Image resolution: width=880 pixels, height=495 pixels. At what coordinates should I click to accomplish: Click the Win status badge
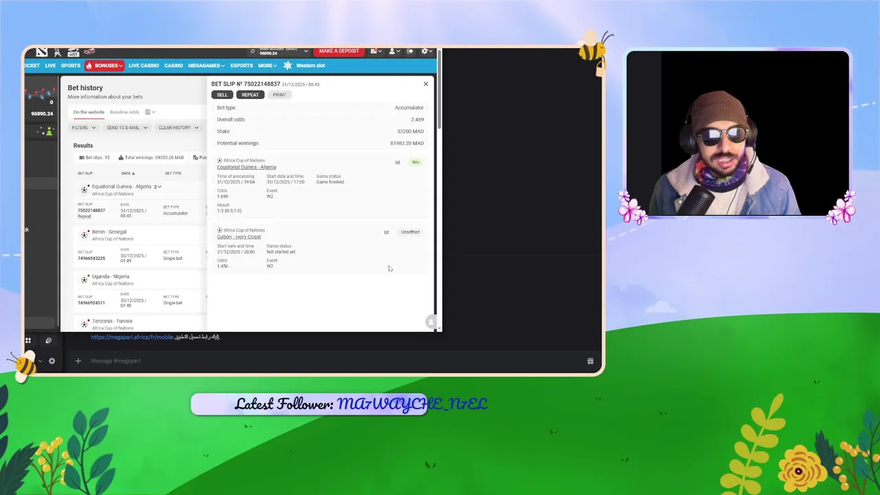tap(415, 162)
